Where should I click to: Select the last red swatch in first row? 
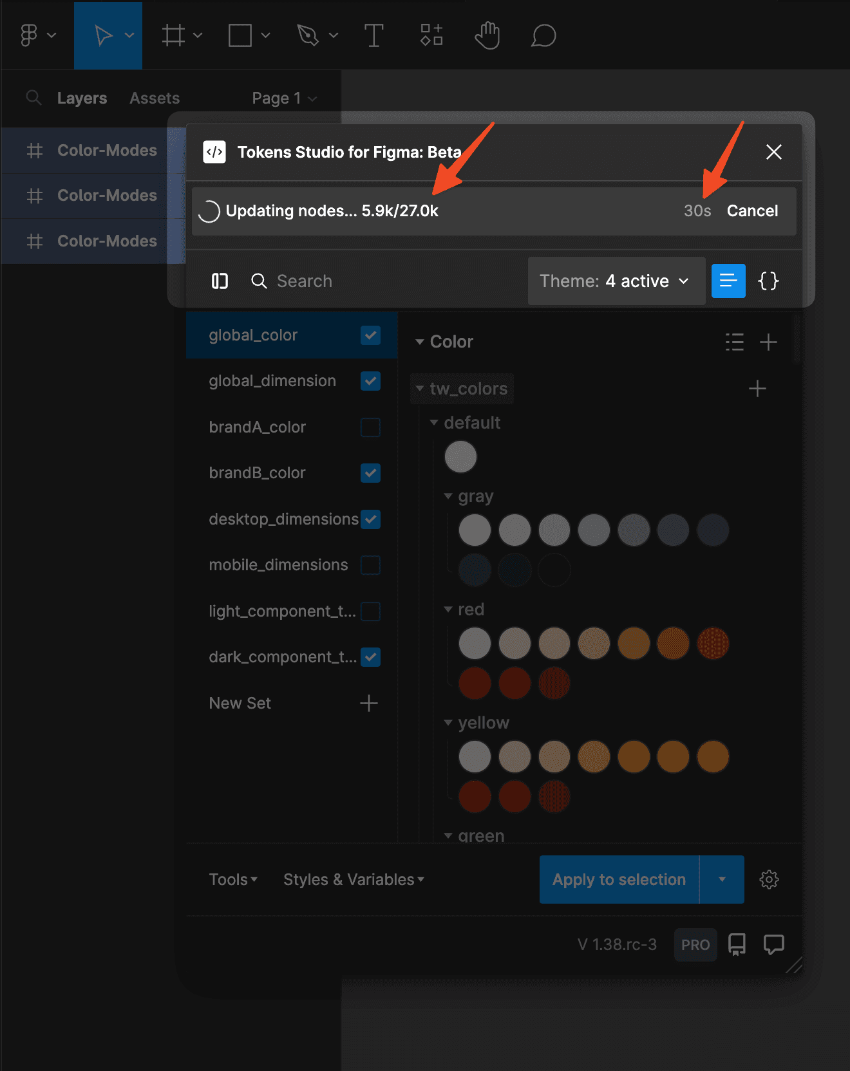(713, 644)
